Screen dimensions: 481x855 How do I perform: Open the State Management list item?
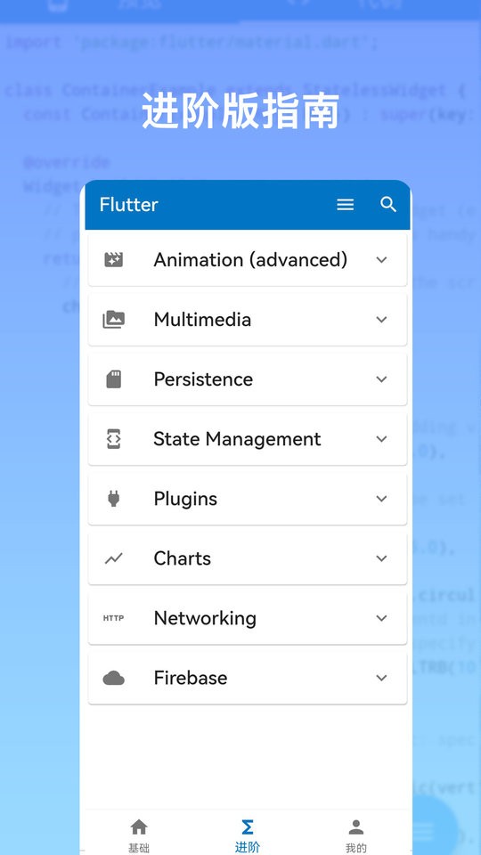pyautogui.click(x=248, y=439)
